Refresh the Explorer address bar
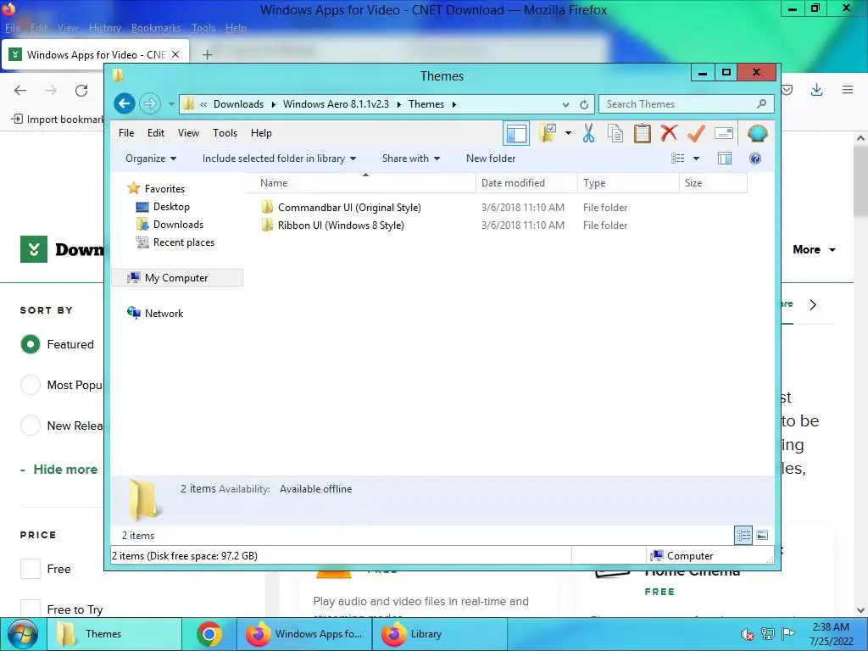868x651 pixels. tap(583, 104)
